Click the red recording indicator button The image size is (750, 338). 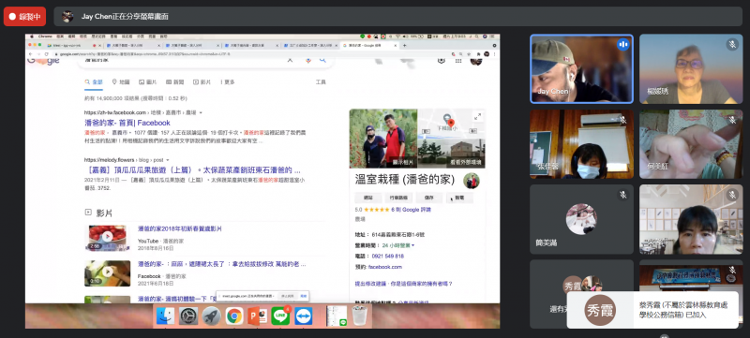(25, 16)
